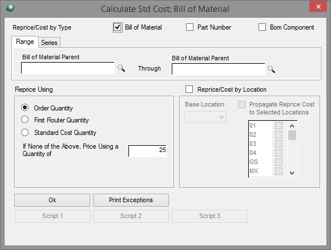
Task: Click the Reprice Using group label
Action: click(34, 89)
